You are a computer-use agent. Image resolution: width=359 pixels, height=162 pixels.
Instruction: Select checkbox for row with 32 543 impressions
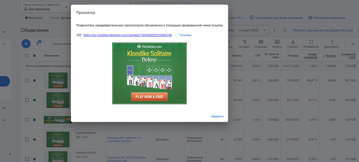tap(27, 81)
